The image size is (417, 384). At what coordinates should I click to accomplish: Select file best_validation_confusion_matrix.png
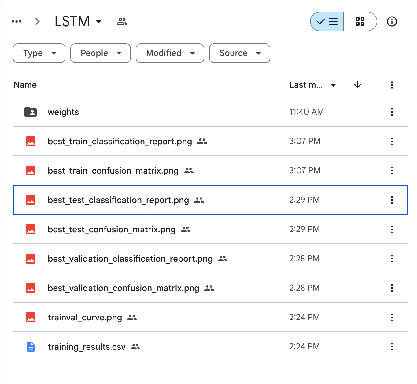(124, 288)
